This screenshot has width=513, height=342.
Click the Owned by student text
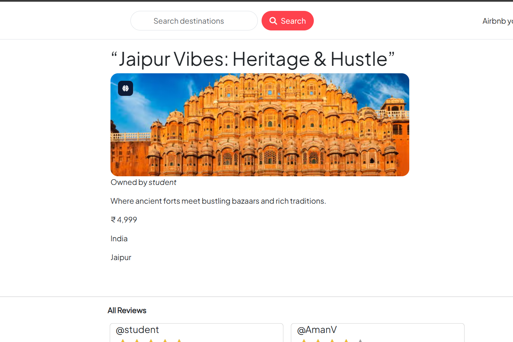tap(143, 182)
